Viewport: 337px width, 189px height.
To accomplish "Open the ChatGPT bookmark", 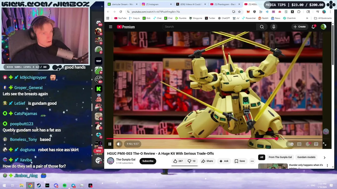I will coord(224,18).
